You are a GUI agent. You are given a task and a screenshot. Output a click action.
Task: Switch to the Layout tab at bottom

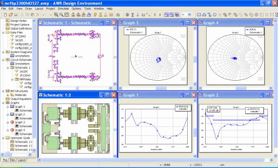(x=22, y=160)
